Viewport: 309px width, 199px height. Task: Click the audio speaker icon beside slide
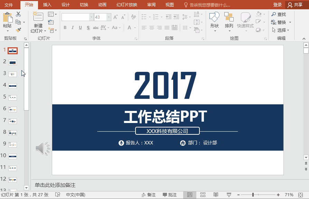(x=43, y=148)
